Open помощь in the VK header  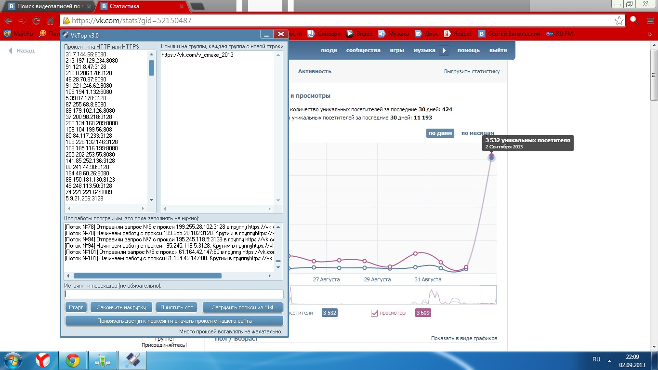coord(469,50)
